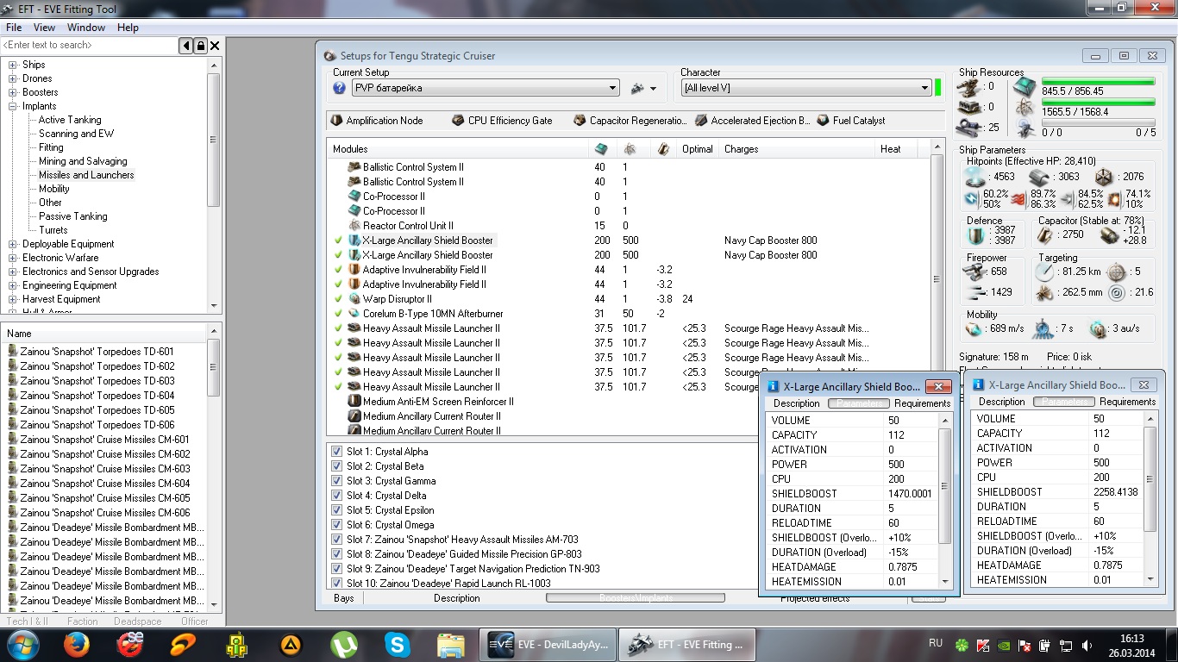Switch to the Bays tab
The width and height of the screenshot is (1178, 662).
pyautogui.click(x=344, y=598)
